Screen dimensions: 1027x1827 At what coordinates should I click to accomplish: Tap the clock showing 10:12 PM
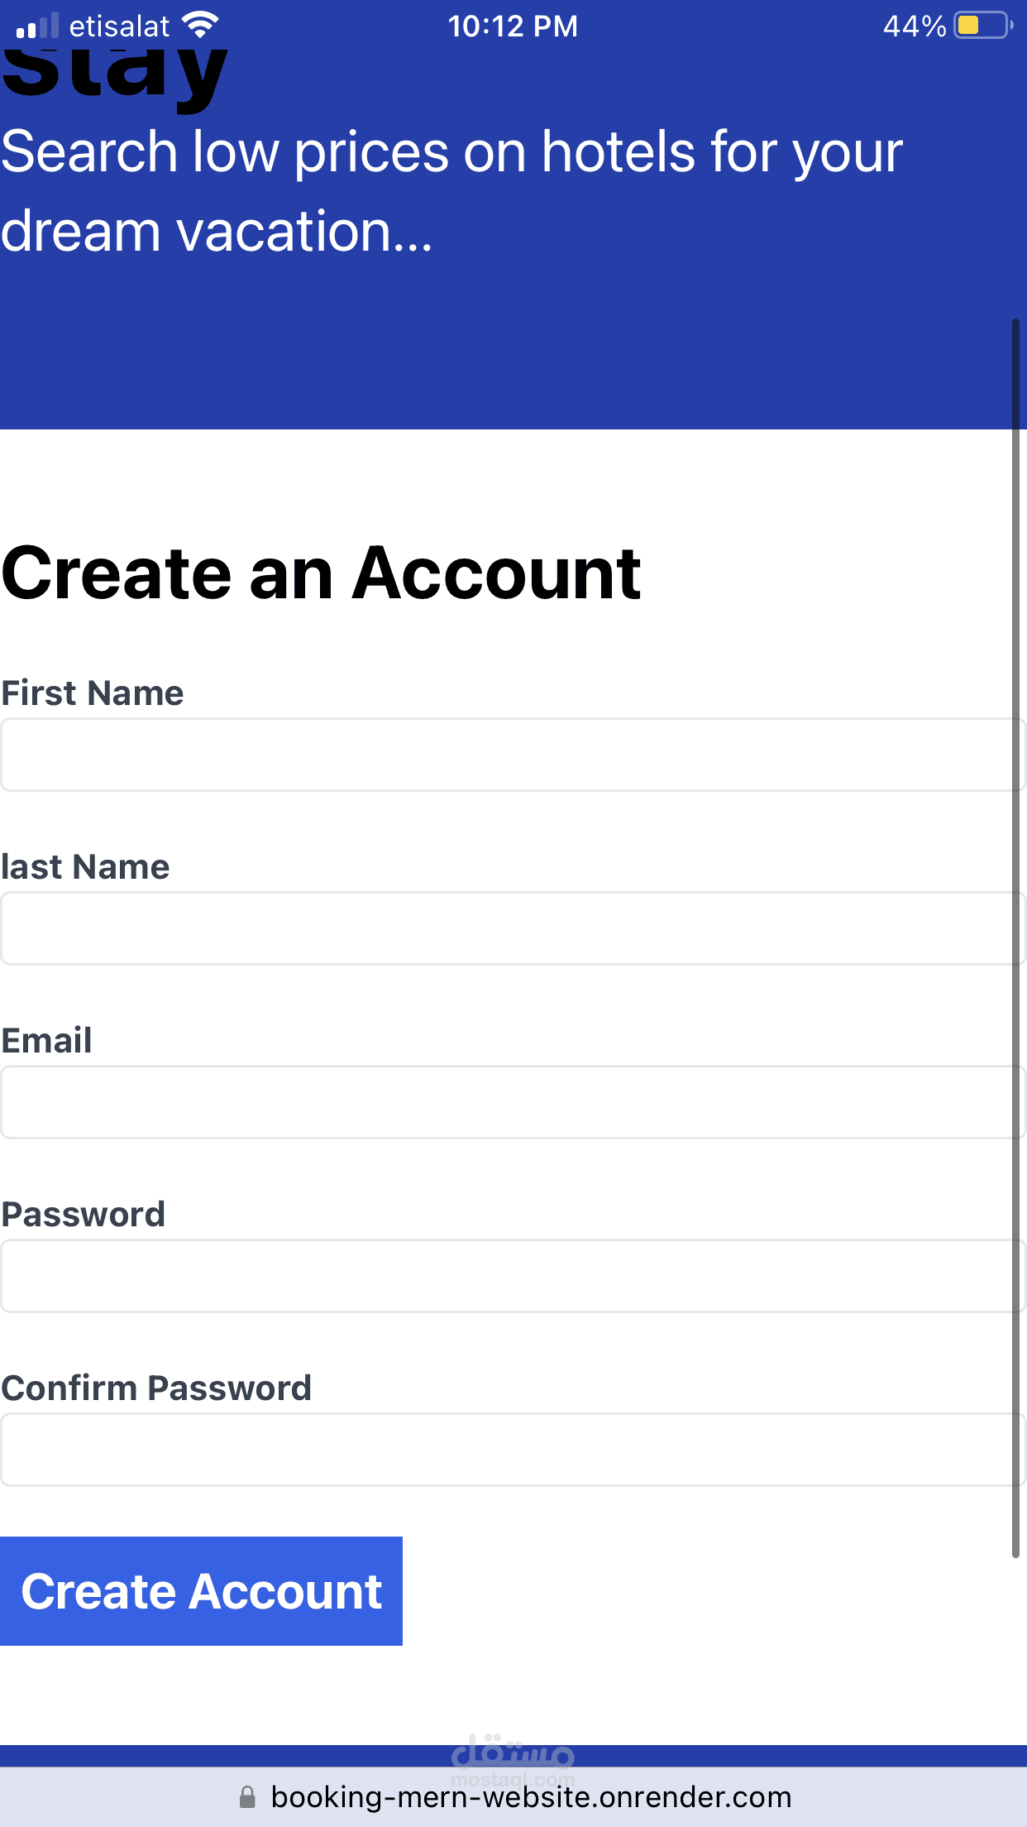coord(513,25)
